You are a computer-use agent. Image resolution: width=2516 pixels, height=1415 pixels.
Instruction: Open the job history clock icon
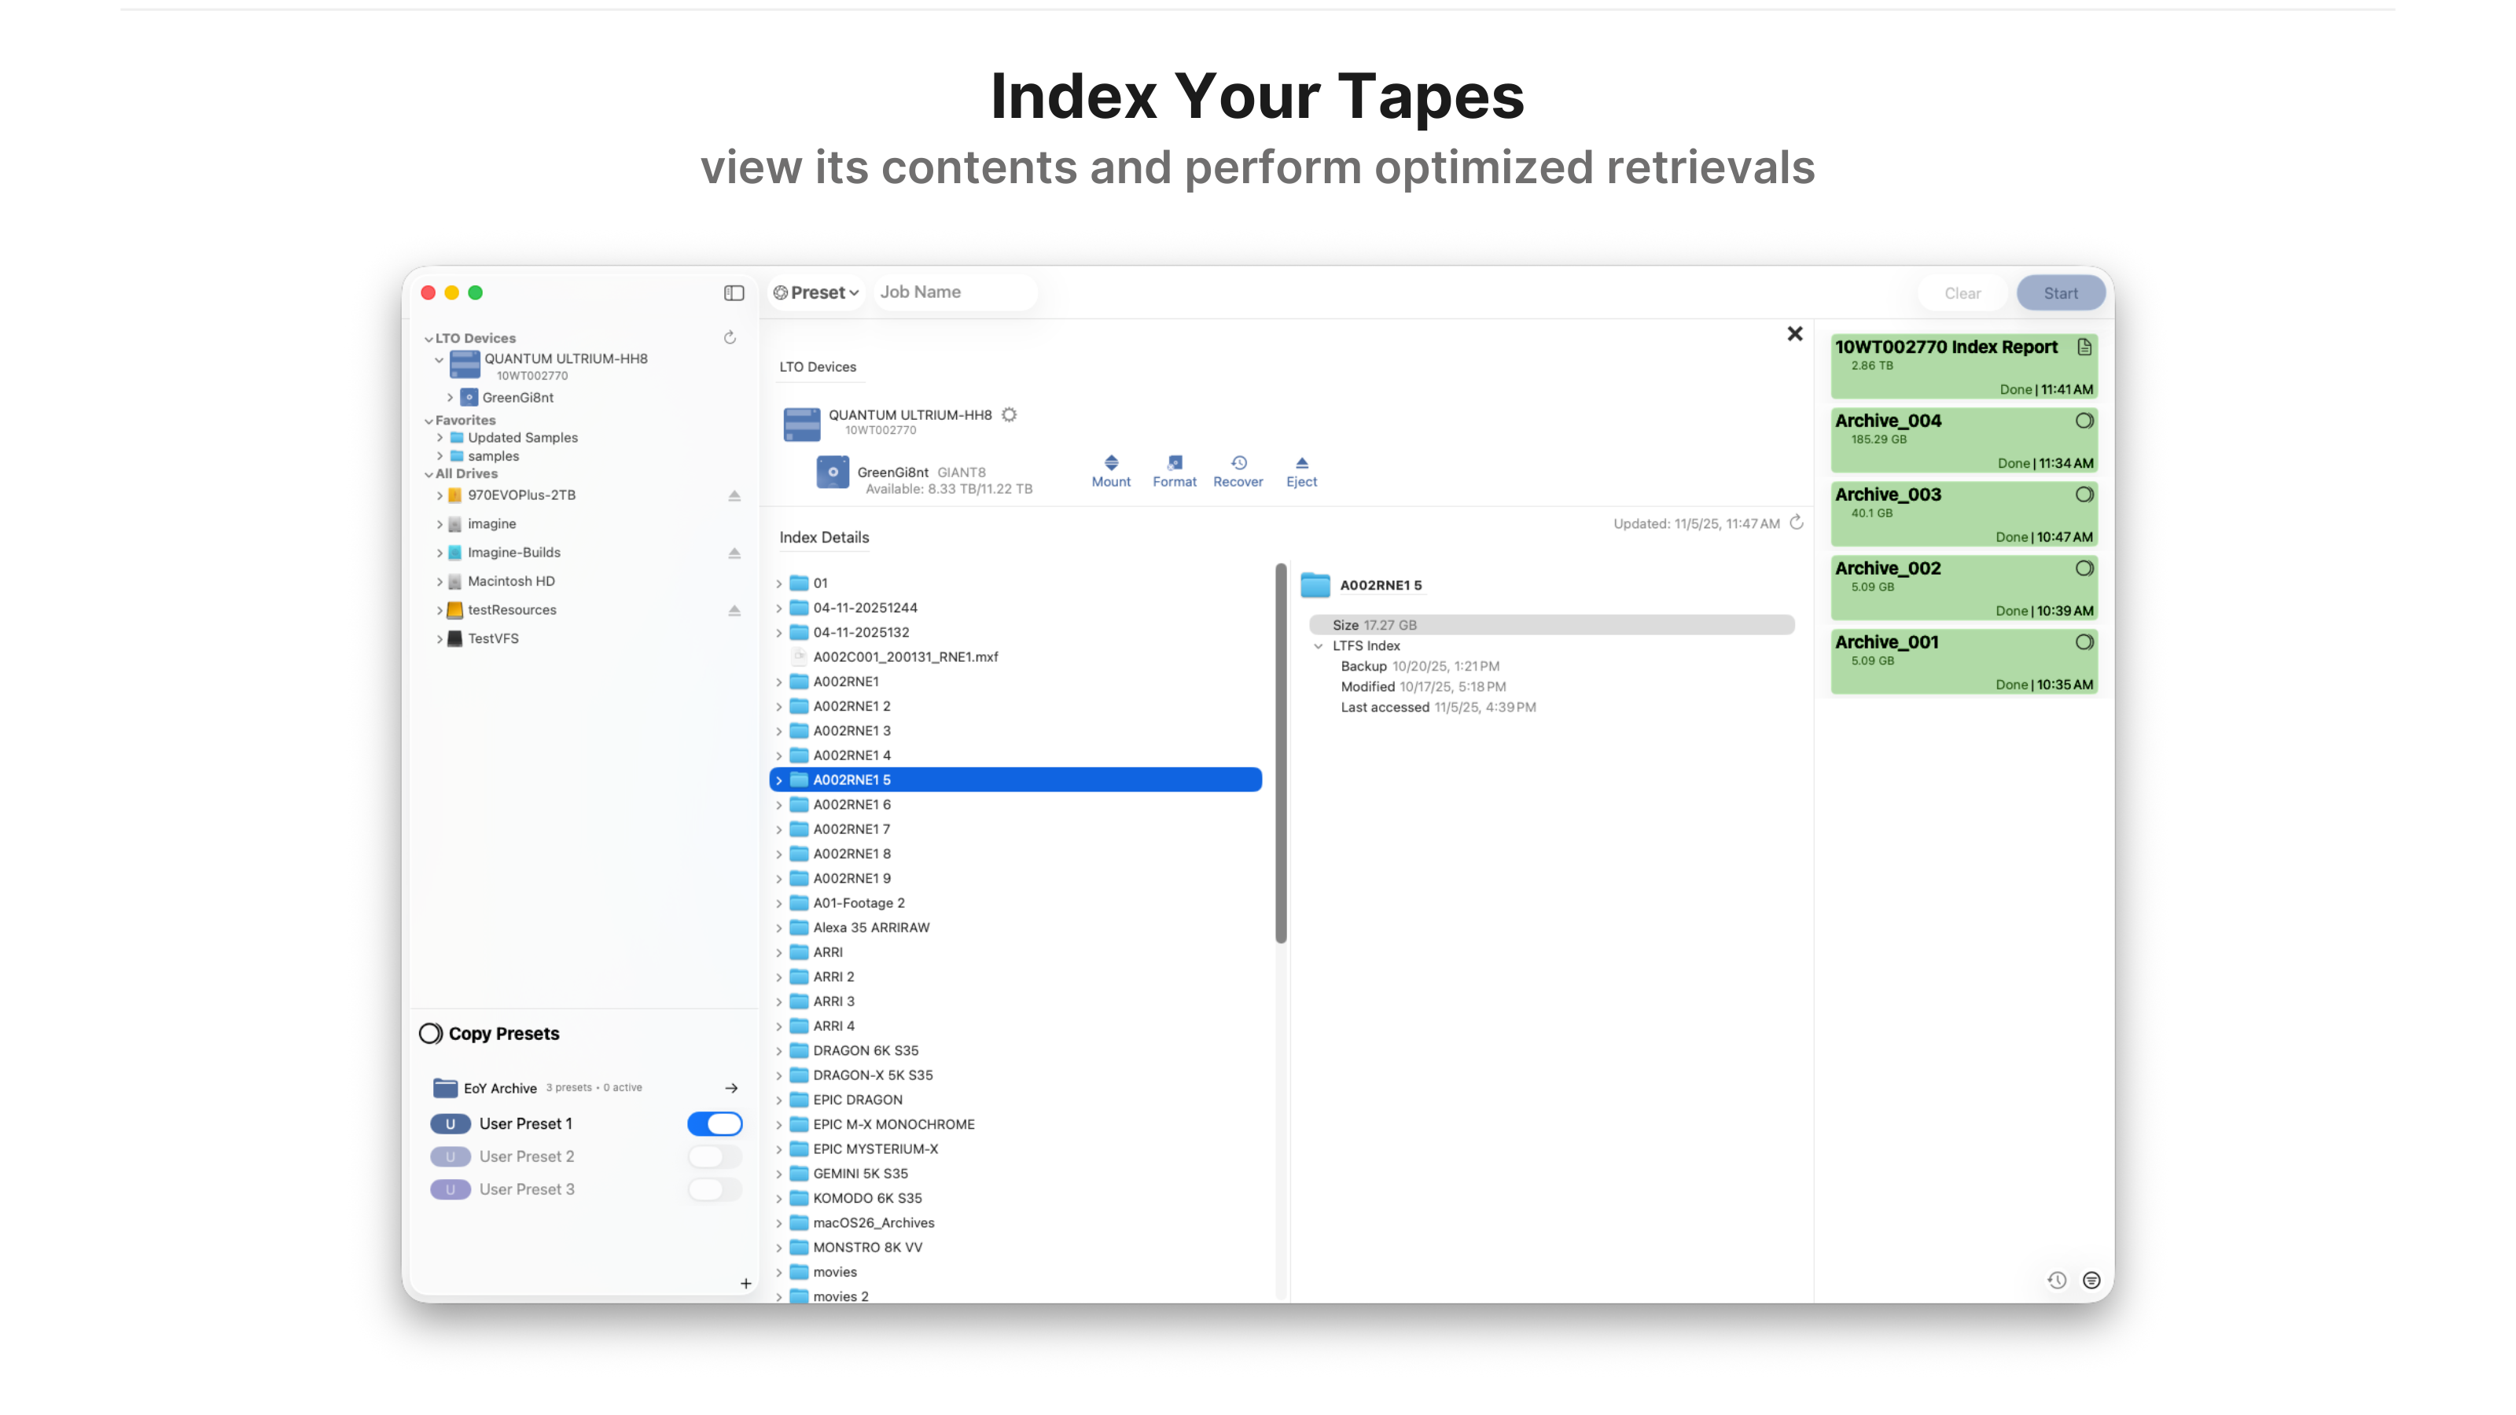coord(2057,1281)
